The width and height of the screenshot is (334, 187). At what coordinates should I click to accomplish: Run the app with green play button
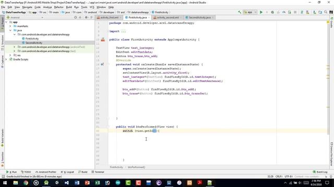(261, 12)
